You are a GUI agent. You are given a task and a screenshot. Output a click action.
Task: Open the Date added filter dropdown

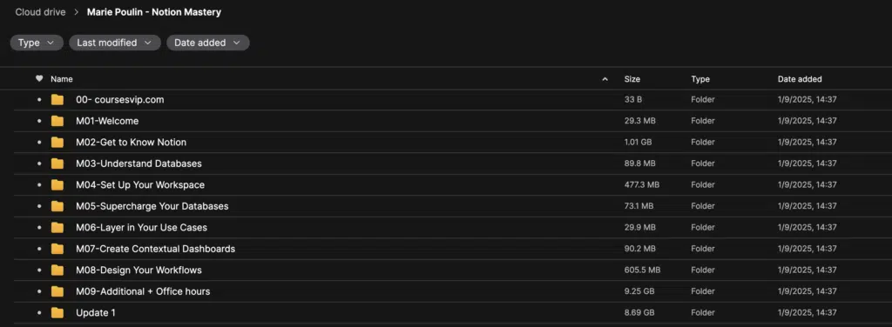pyautogui.click(x=207, y=43)
